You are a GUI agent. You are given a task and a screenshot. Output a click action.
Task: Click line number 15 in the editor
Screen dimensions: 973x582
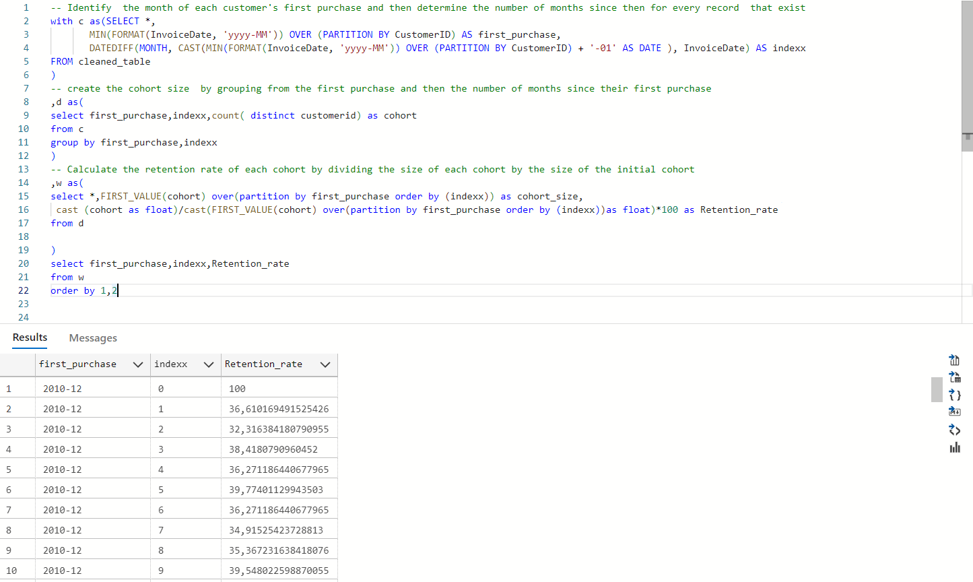[x=24, y=196]
